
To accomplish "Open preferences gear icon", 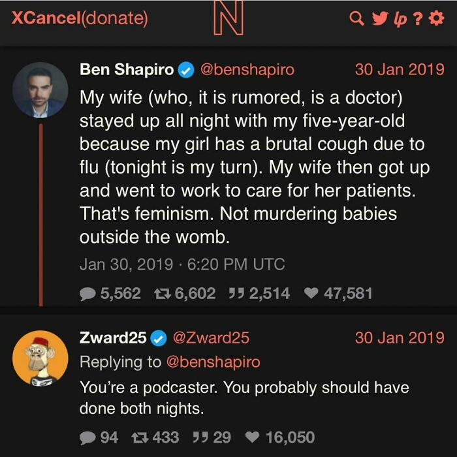I will 435,18.
